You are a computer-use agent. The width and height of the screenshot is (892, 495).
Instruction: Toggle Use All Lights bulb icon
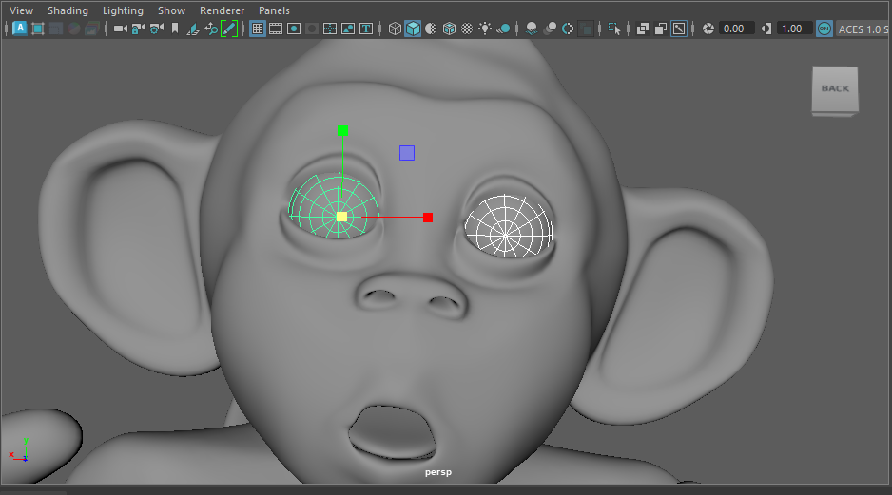coord(485,29)
